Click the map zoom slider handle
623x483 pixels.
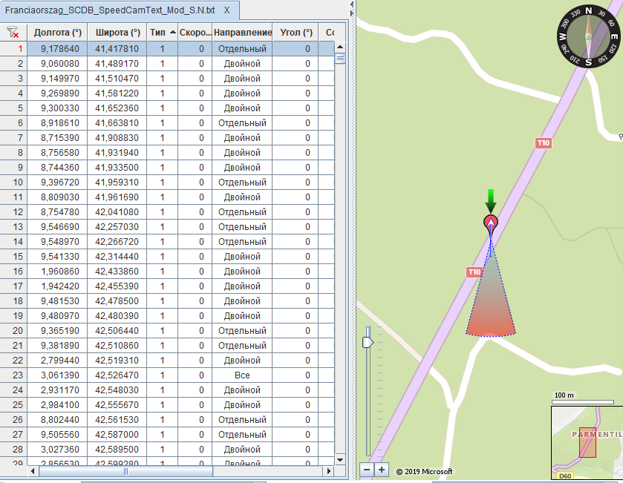368,342
